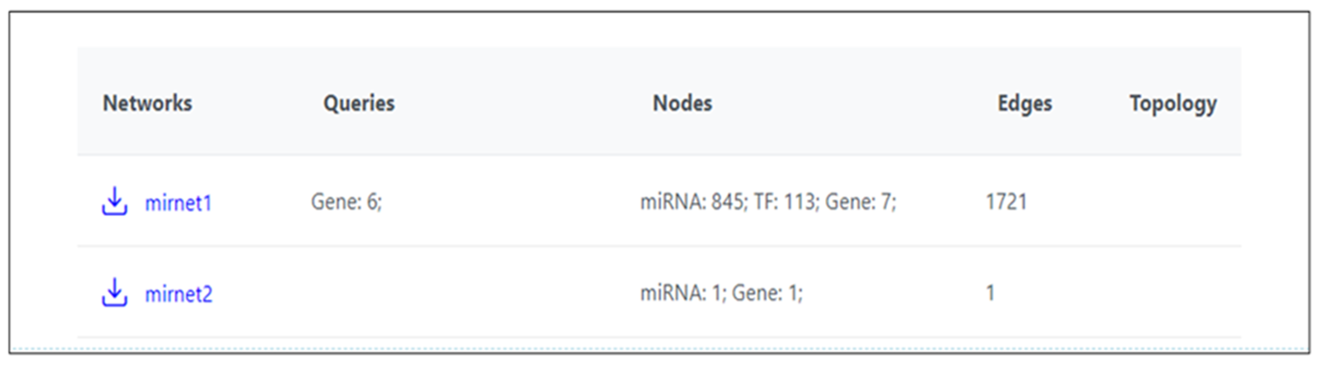Click the empty Queries cell for mirnet2
The height and width of the screenshot is (367, 1324).
coord(359,293)
